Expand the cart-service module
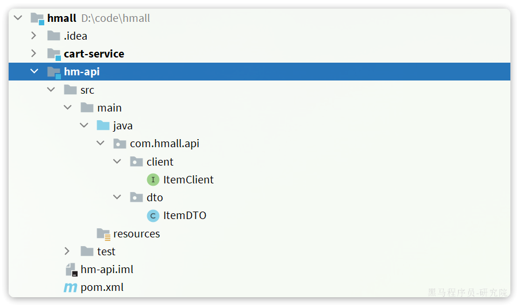This screenshot has width=519, height=307. pos(34,53)
